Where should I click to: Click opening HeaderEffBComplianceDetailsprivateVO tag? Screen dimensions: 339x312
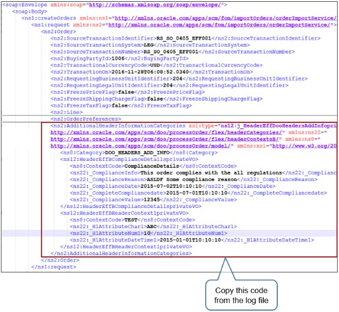(x=129, y=159)
